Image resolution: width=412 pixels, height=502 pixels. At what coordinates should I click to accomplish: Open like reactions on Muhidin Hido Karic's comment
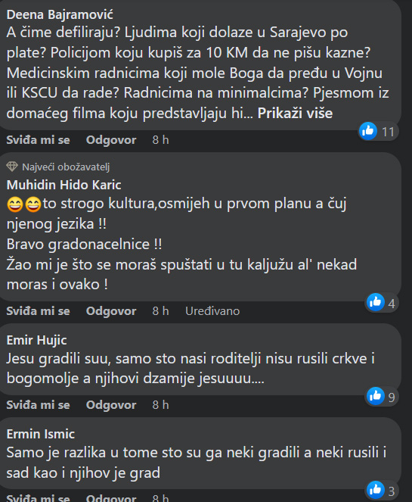tap(382, 303)
